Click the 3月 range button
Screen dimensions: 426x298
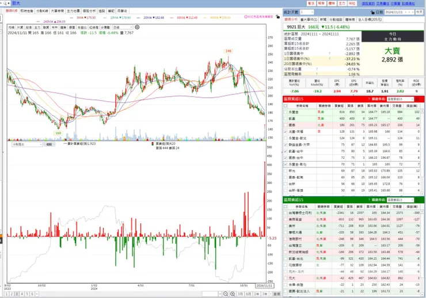[240, 294]
